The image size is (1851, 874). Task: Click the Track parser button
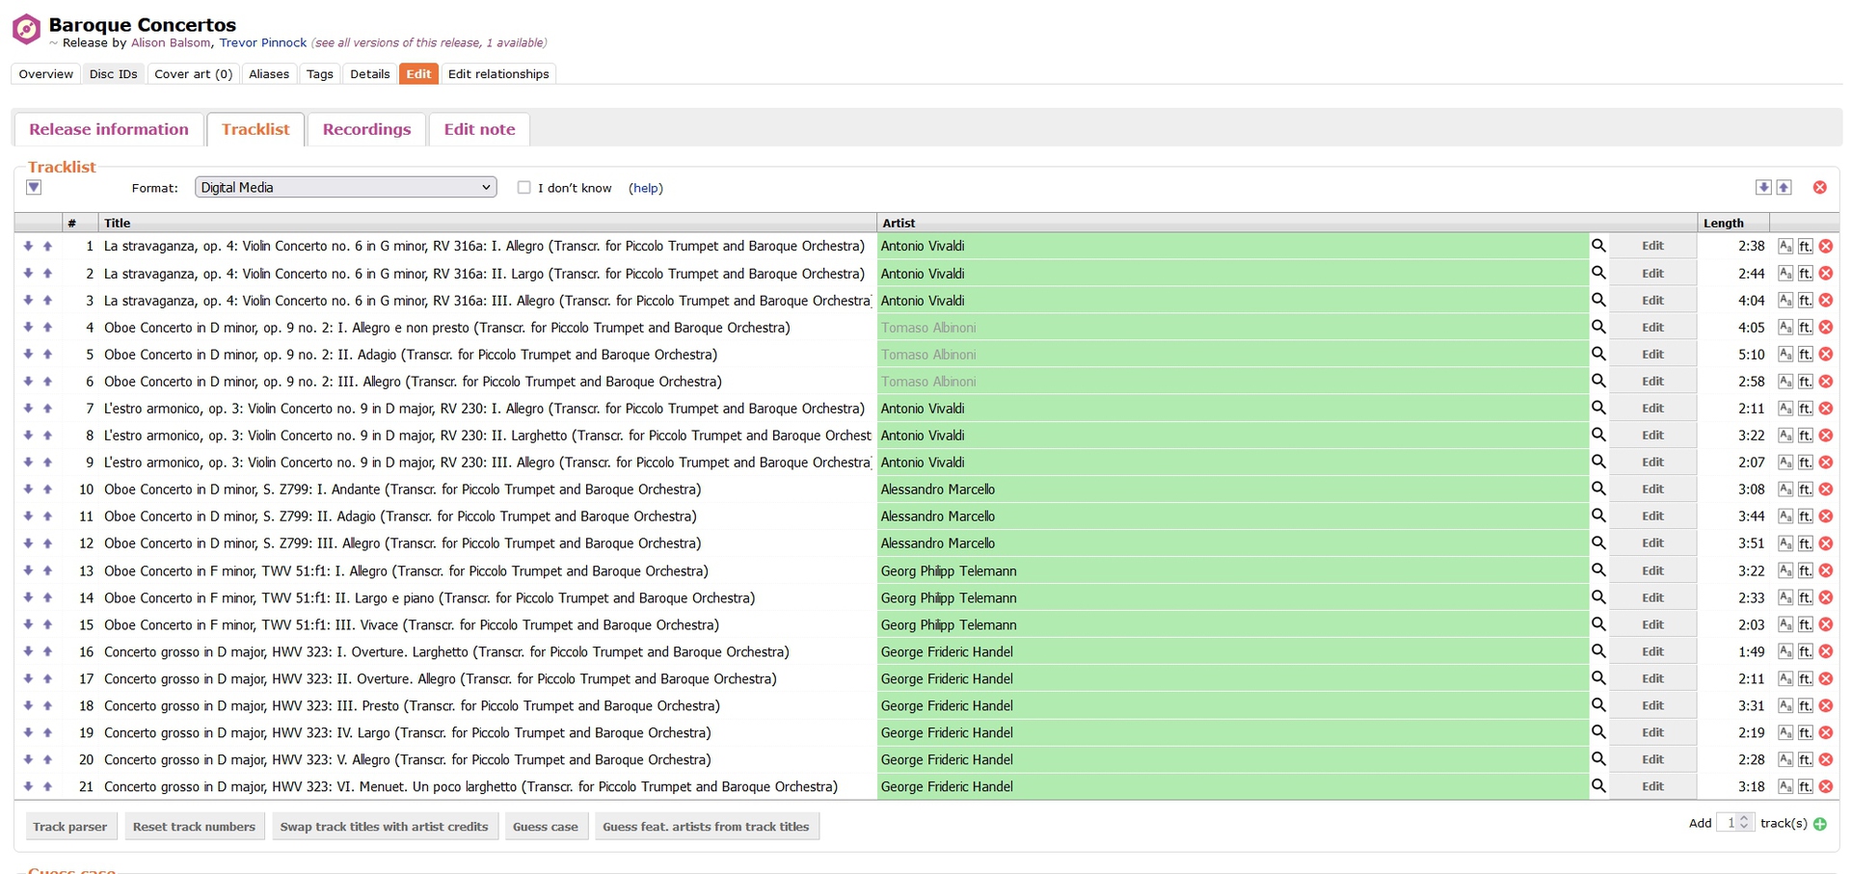(70, 827)
